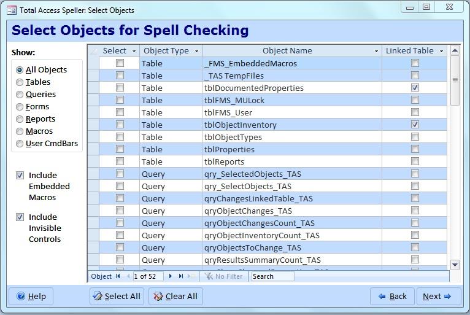Screen dimensions: 470x315
Task: Click the Next button
Action: click(x=439, y=297)
